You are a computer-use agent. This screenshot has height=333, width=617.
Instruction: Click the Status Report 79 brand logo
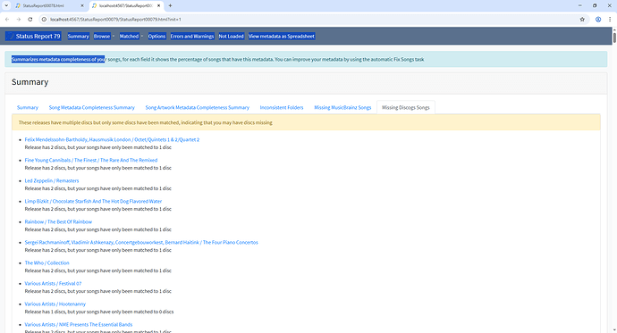click(33, 36)
